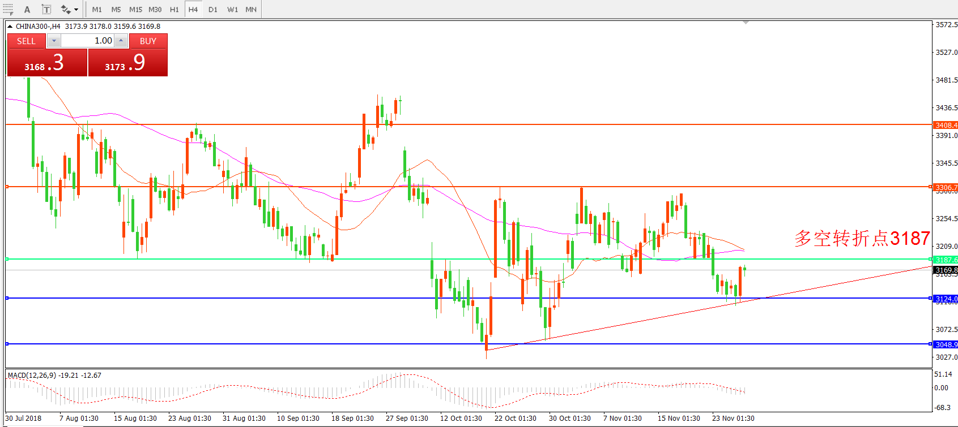This screenshot has height=427, width=958.
Task: Select the blue 3124.0 horizontal line label
Action: click(946, 299)
